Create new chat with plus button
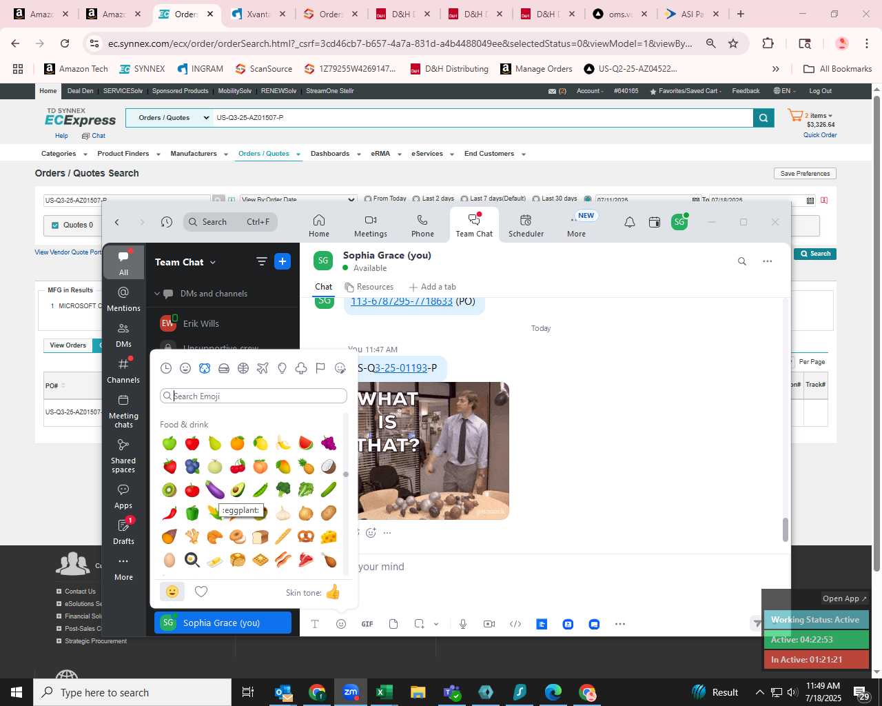Image resolution: width=882 pixels, height=706 pixels. [282, 261]
